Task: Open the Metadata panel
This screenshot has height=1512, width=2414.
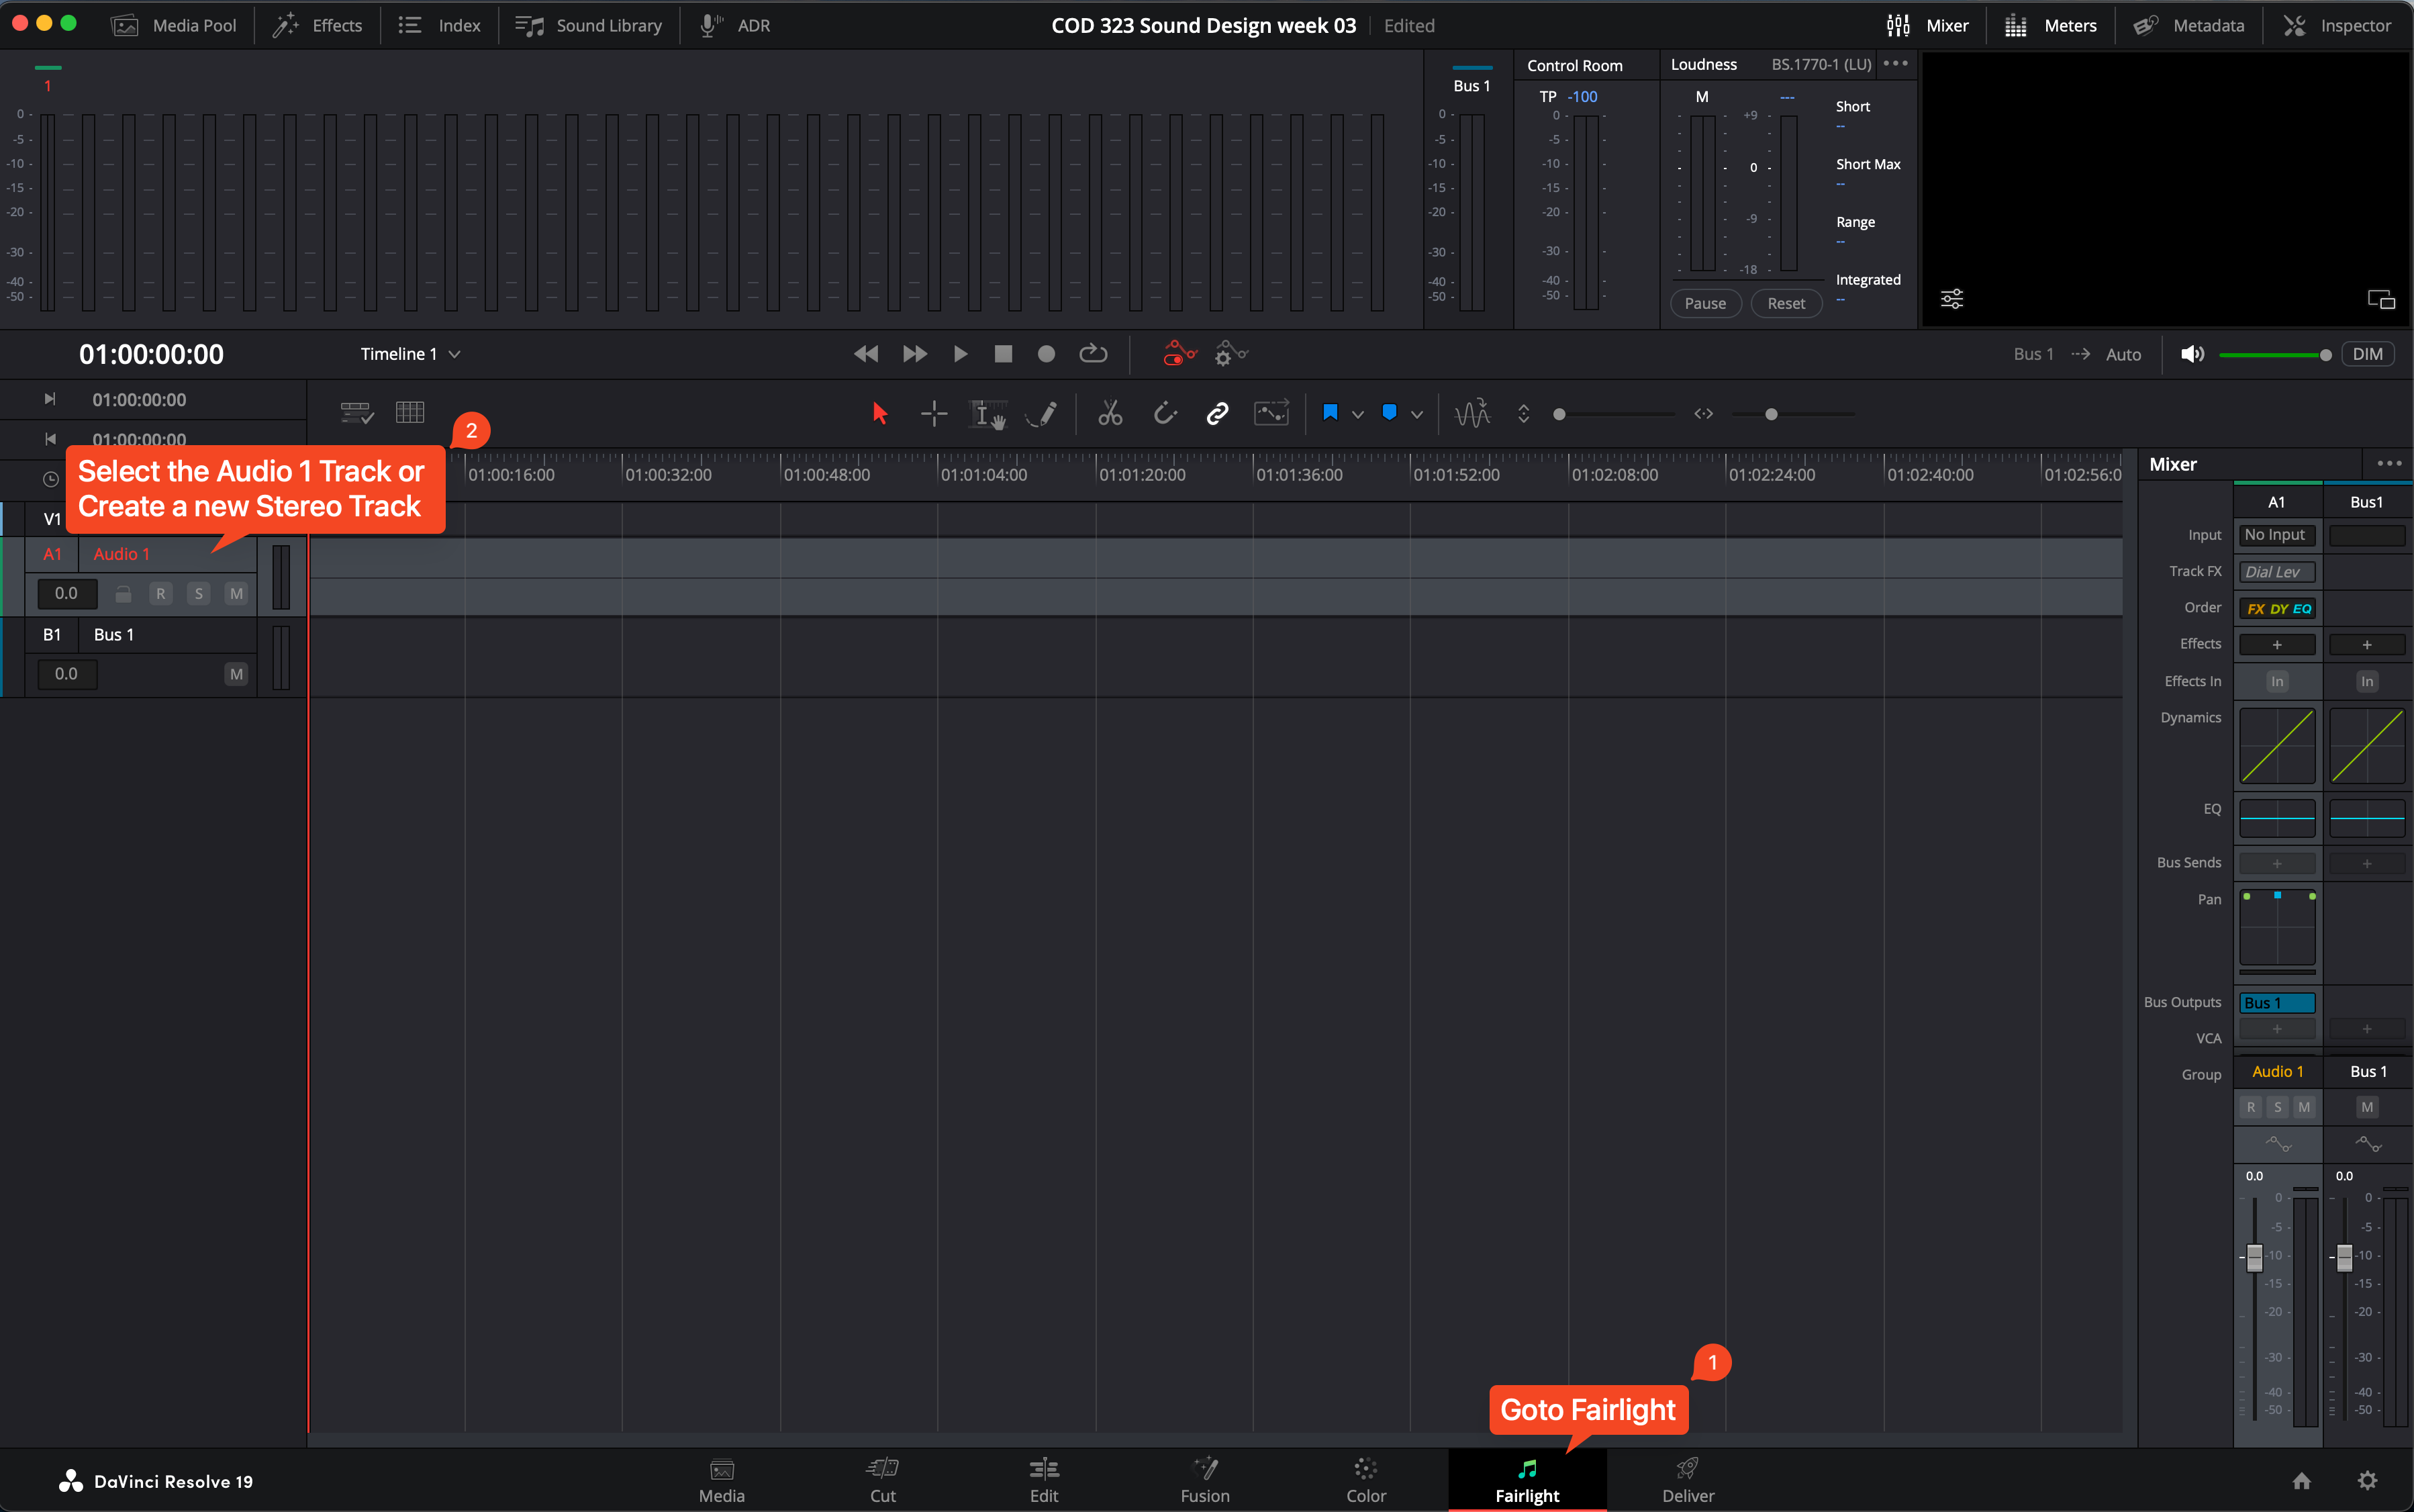Action: tap(2188, 26)
